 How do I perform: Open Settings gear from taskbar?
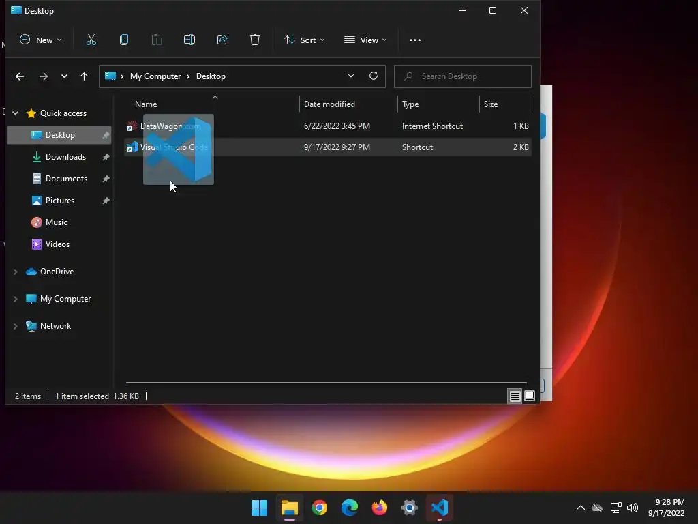click(410, 508)
